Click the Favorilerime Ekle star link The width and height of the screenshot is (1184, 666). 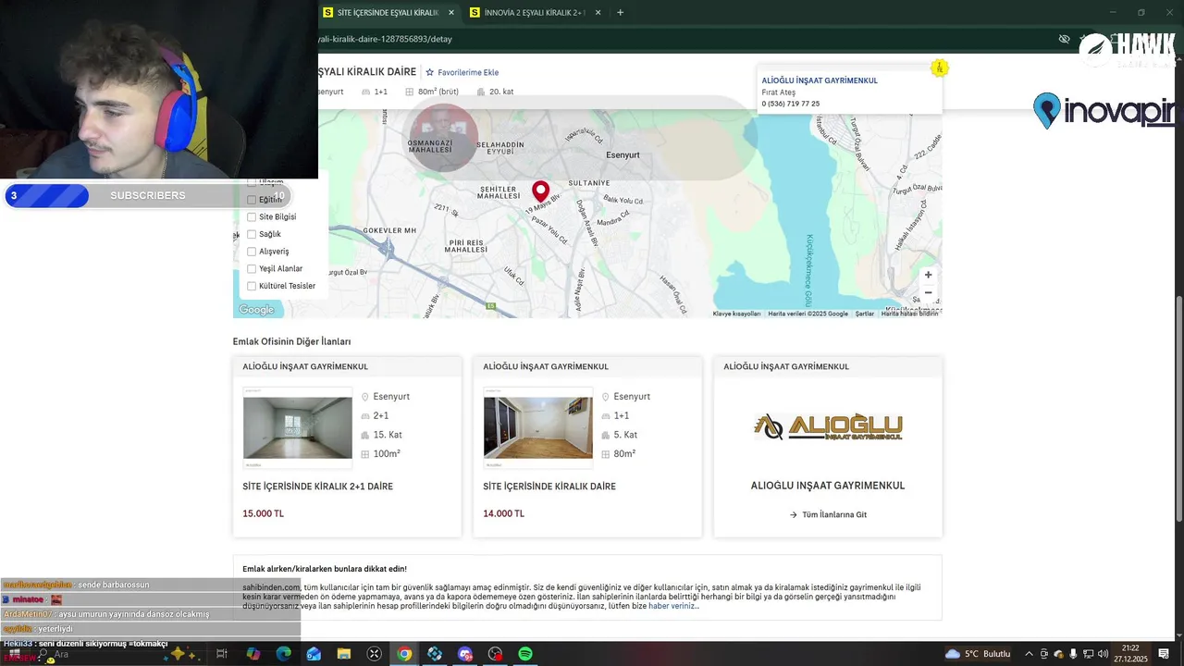pyautogui.click(x=462, y=72)
